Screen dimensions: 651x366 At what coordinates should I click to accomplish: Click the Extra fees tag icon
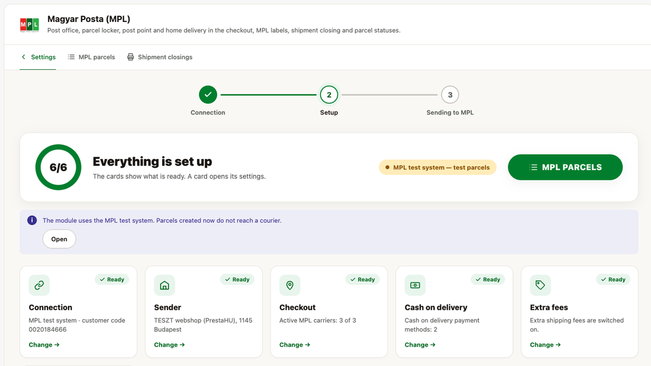tap(540, 285)
